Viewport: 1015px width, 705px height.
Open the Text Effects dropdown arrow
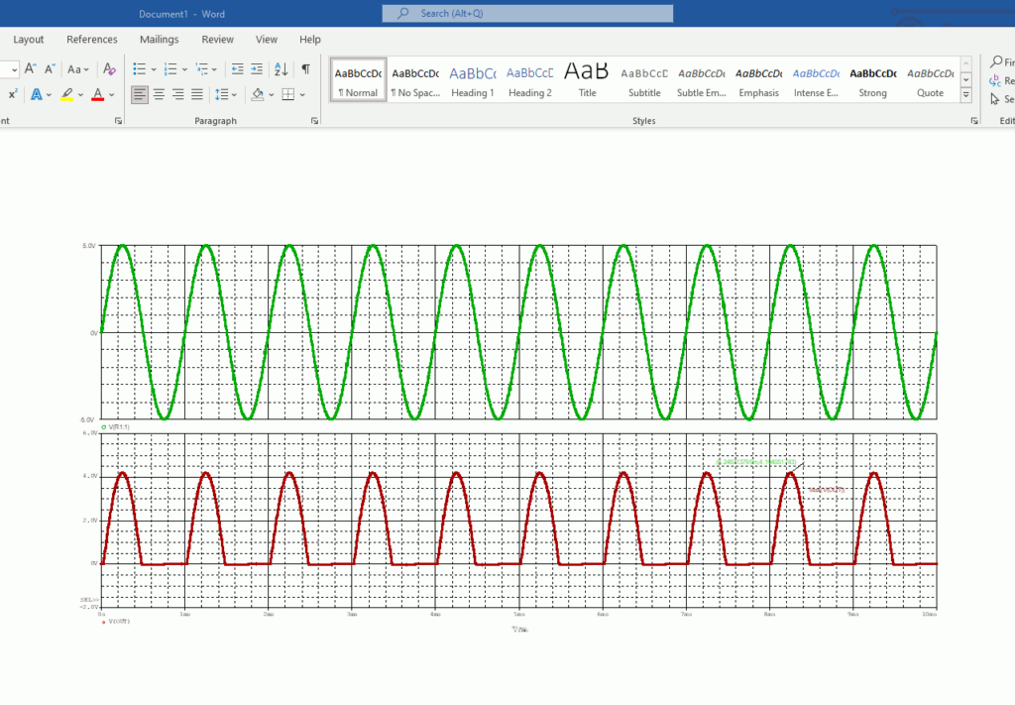[50, 94]
